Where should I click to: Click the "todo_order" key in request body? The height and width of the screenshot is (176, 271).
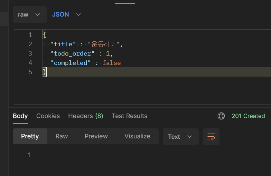pos(72,53)
